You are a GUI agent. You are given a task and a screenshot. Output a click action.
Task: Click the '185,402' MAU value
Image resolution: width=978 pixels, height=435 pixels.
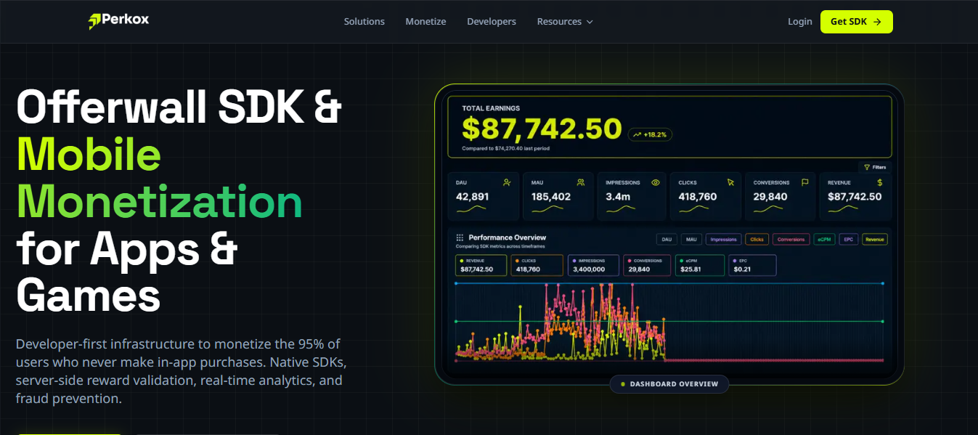[551, 197]
